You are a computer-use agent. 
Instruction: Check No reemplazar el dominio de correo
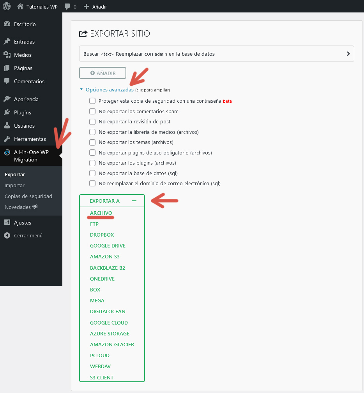[92, 183]
